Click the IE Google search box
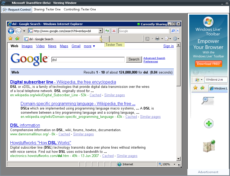 (x=144, y=31)
